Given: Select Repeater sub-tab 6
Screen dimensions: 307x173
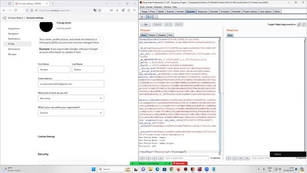Looking at the screenshot, I should [143, 17].
